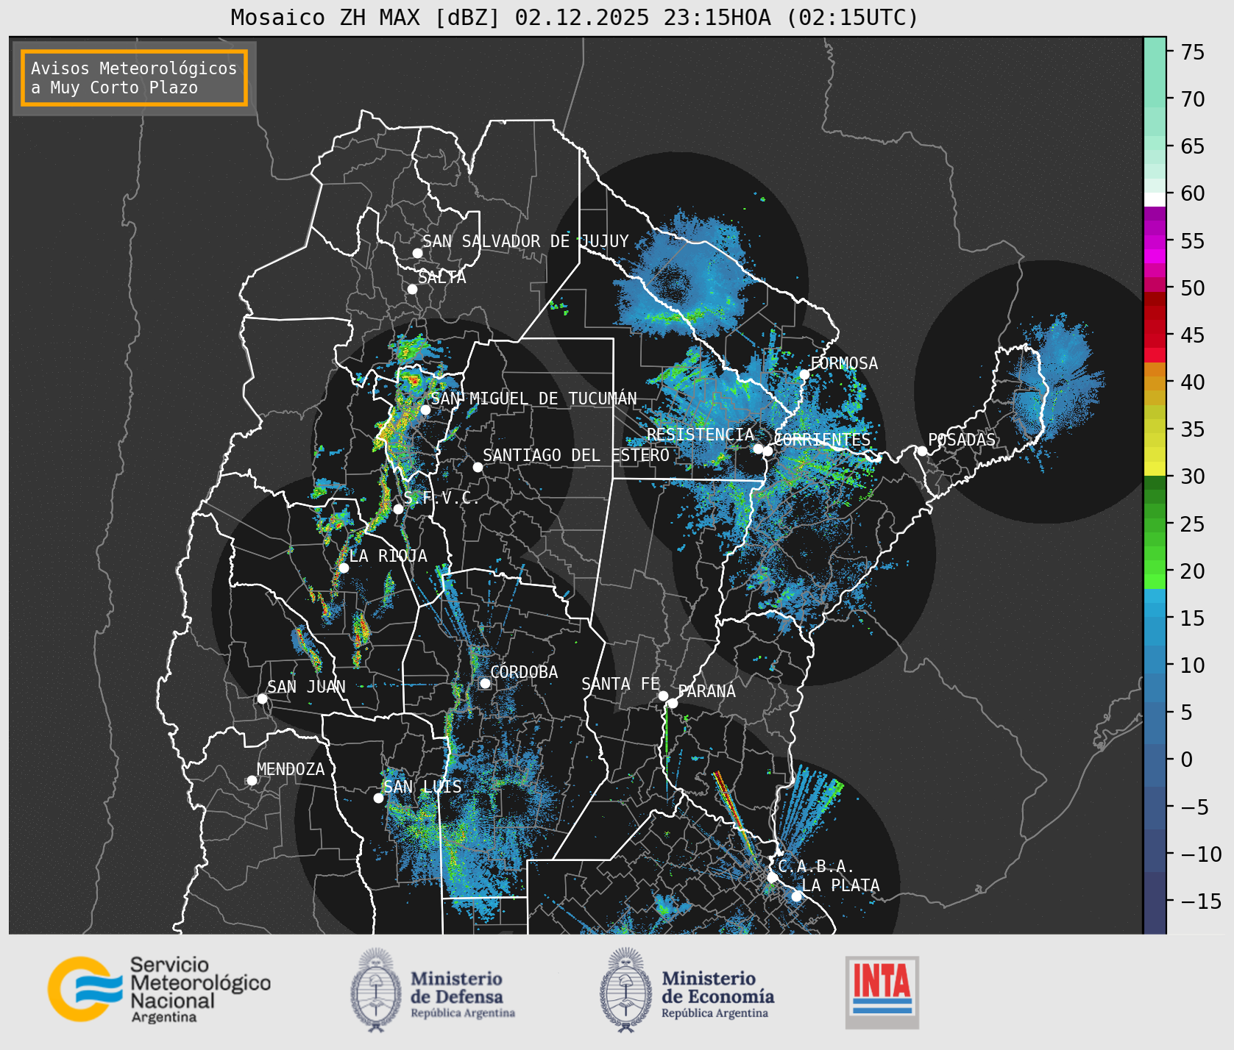The height and width of the screenshot is (1050, 1234).
Task: Click the CÓRDOBA label text
Action: point(524,672)
